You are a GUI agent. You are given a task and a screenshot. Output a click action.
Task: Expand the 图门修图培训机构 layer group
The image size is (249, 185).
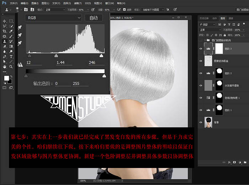click(x=205, y=40)
